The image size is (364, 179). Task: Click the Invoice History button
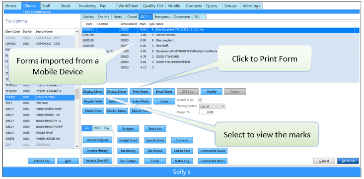[97, 150]
